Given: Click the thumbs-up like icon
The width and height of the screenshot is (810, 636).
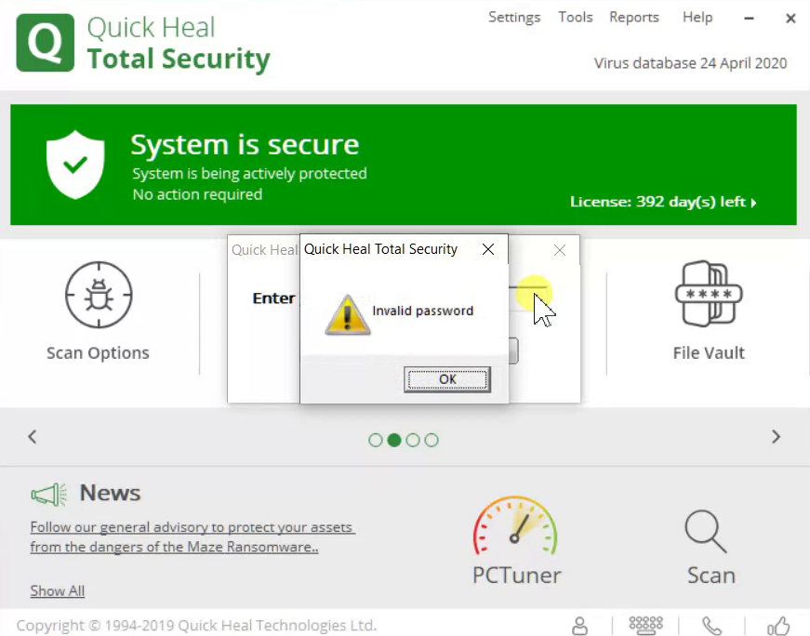Looking at the screenshot, I should click(x=778, y=626).
